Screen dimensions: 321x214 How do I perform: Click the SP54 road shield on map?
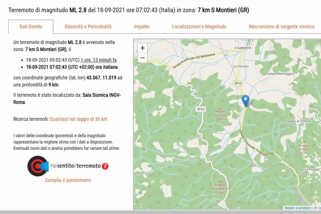[201, 109]
